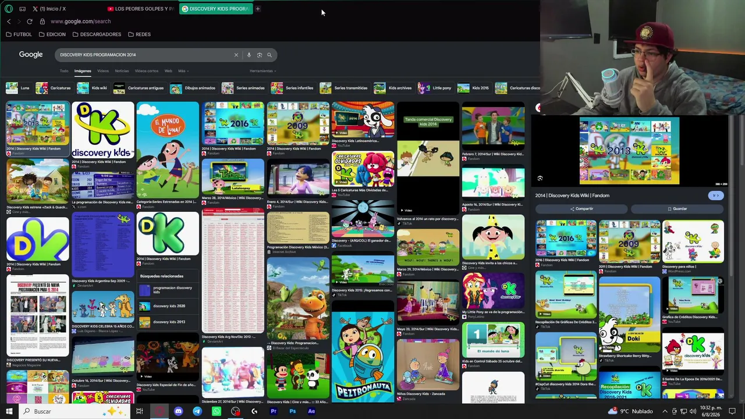
Task: Click the Compartir share button
Action: 581,209
